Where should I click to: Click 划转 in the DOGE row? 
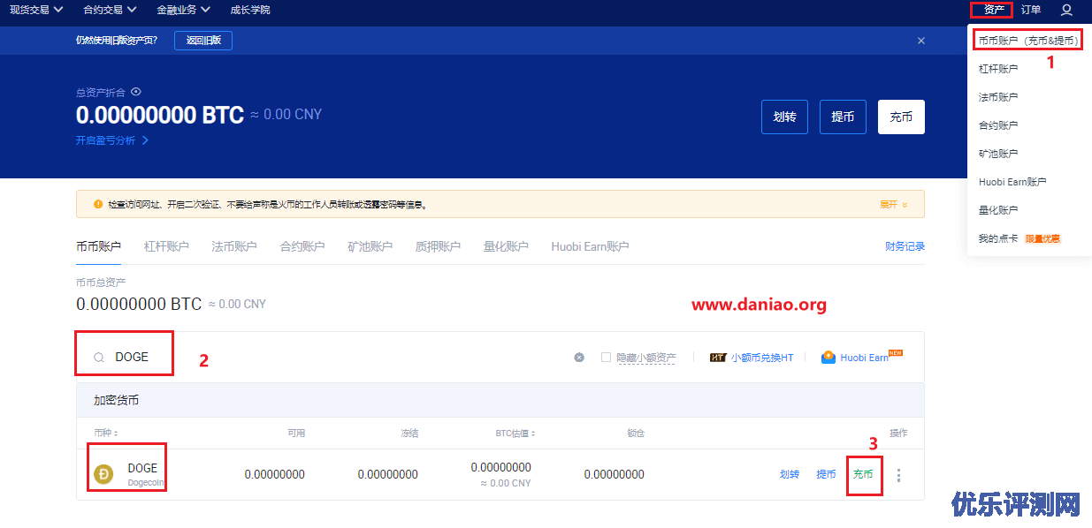tap(790, 474)
